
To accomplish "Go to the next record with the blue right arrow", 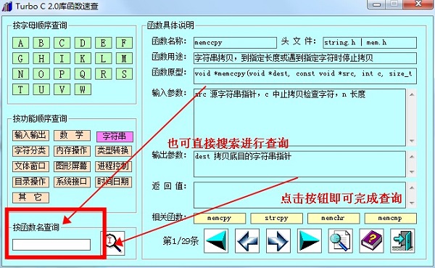I will click(x=278, y=240).
